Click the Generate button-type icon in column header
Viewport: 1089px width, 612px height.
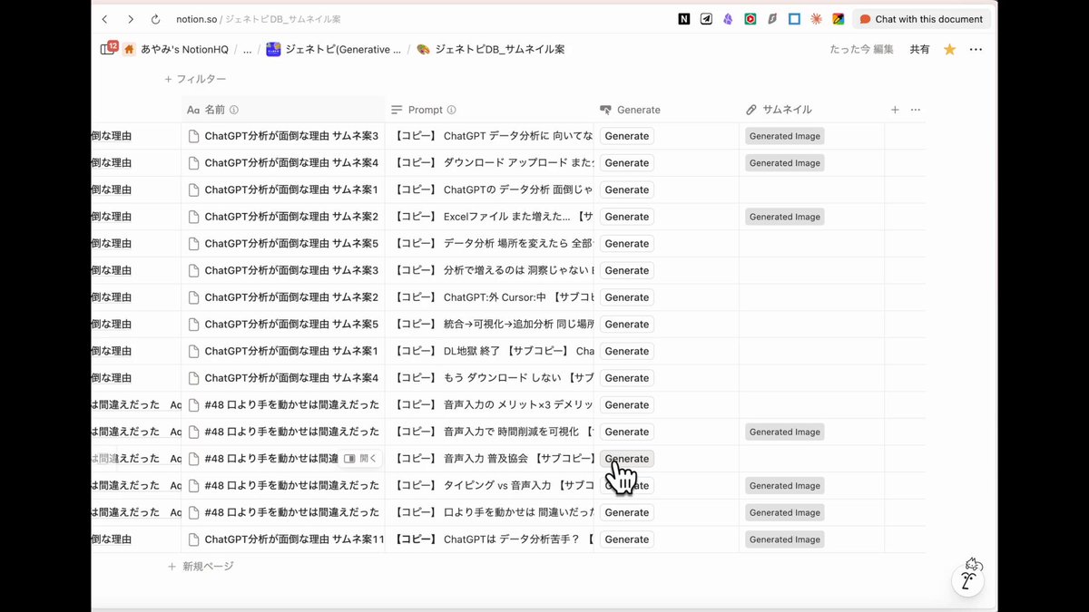tap(606, 110)
